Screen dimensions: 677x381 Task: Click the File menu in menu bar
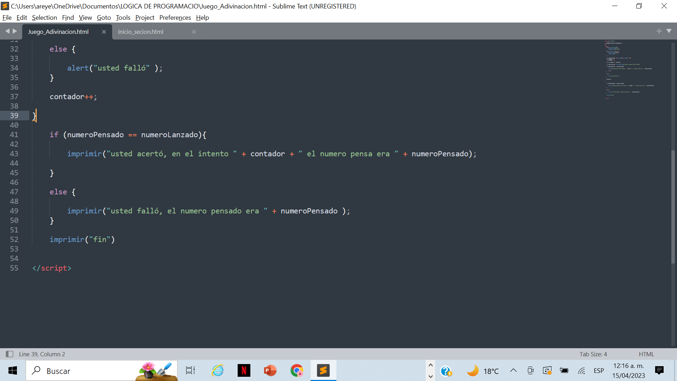pyautogui.click(x=7, y=17)
